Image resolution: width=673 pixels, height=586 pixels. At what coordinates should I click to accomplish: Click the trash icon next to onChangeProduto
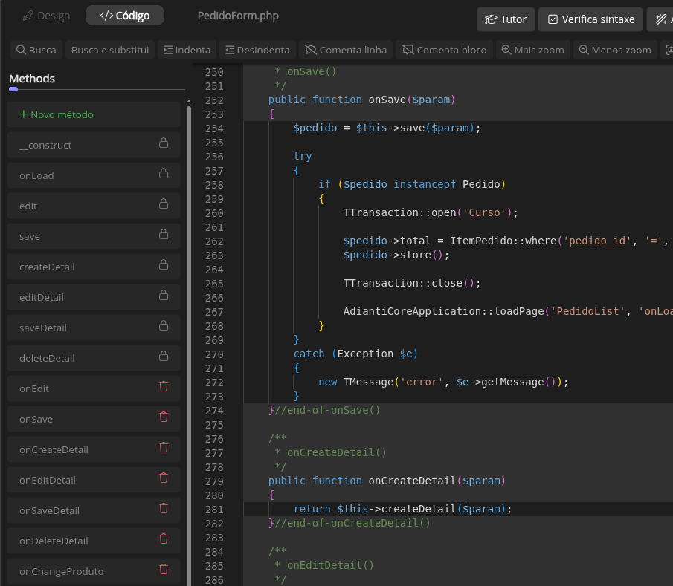click(x=164, y=570)
